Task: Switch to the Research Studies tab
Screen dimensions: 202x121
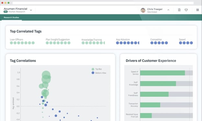Action: pyautogui.click(x=11, y=18)
